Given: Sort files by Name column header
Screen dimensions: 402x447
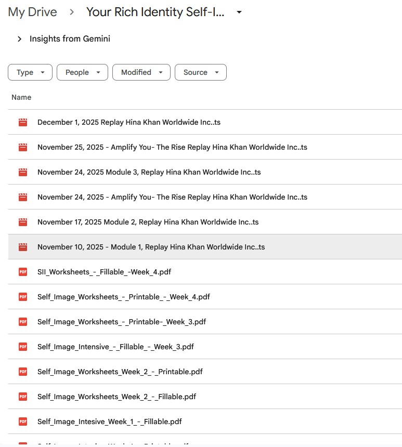Looking at the screenshot, I should pos(21,98).
